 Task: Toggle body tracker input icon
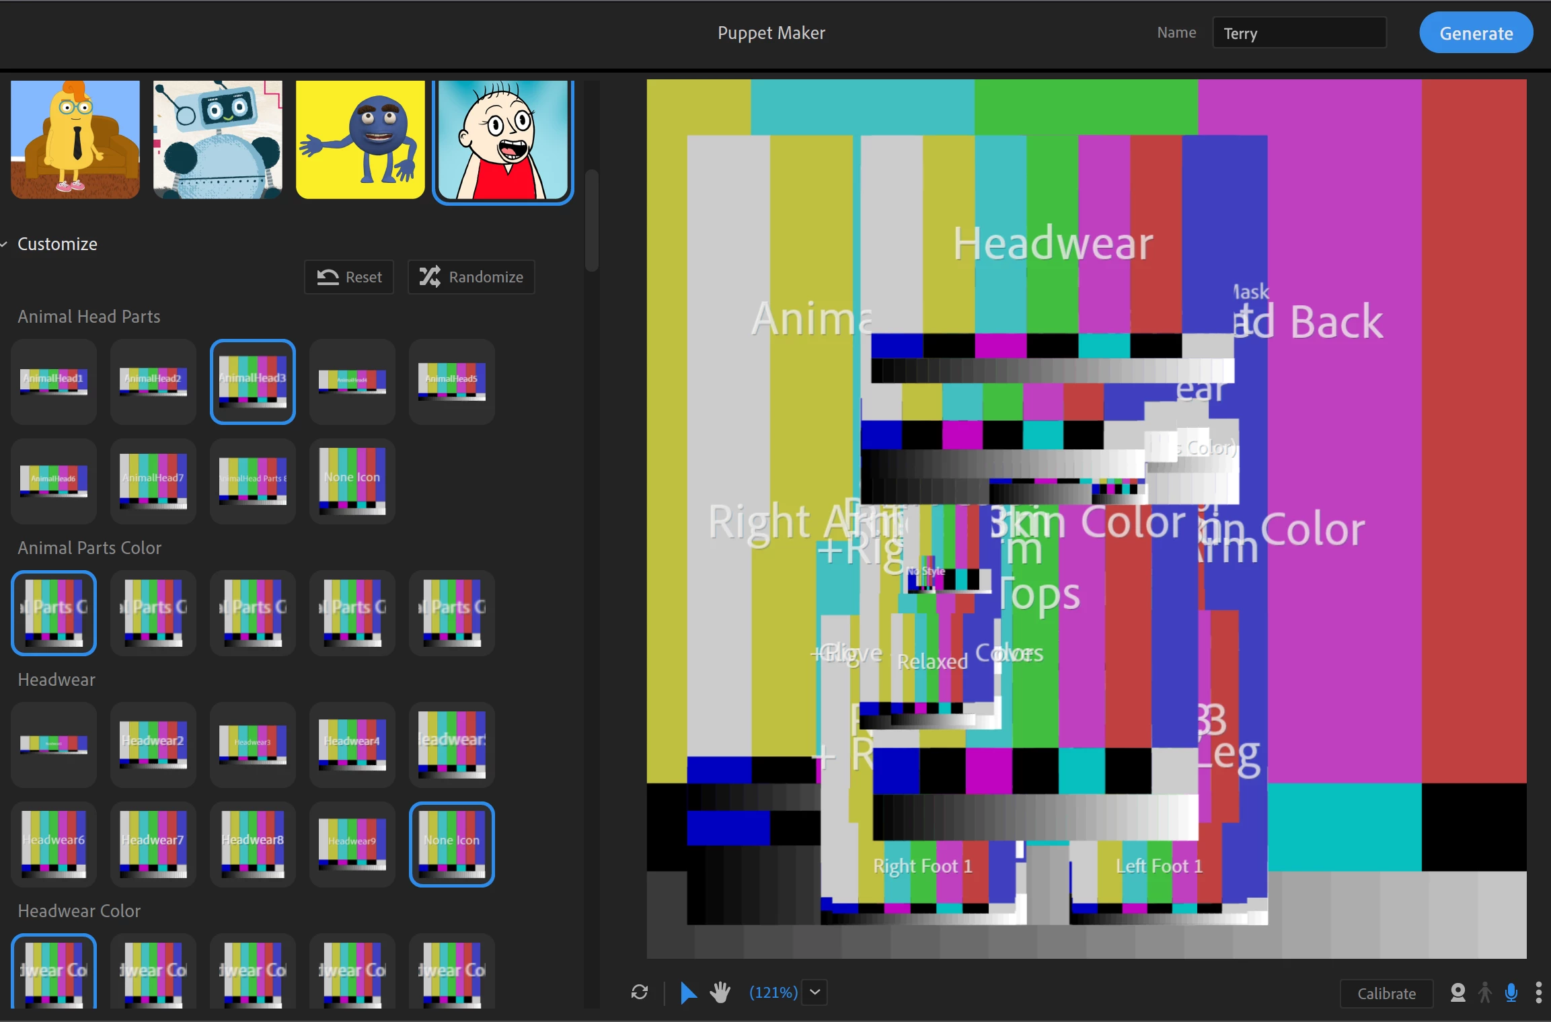[x=1485, y=992]
